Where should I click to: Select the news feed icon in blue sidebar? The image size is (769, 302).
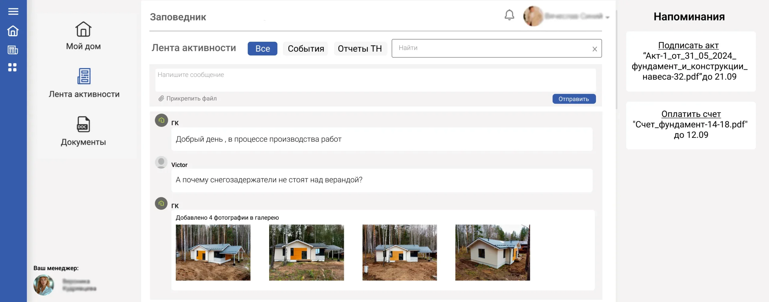coord(13,50)
